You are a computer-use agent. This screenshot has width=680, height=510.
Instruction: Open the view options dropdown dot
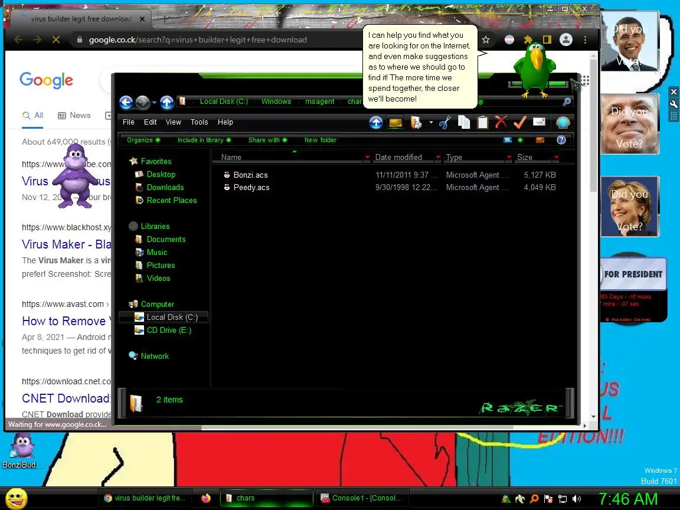click(x=521, y=140)
